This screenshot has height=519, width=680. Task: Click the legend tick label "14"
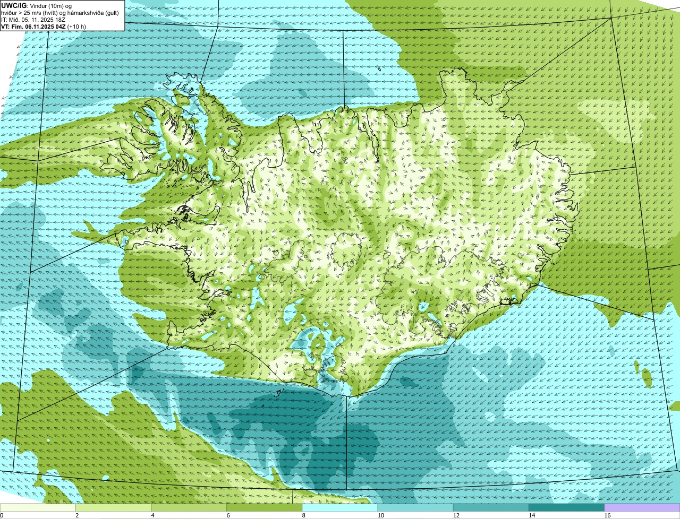(x=532, y=515)
